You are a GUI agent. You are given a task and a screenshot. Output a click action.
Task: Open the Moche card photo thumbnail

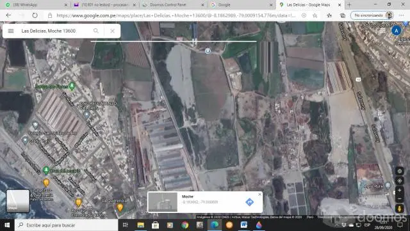point(163,202)
